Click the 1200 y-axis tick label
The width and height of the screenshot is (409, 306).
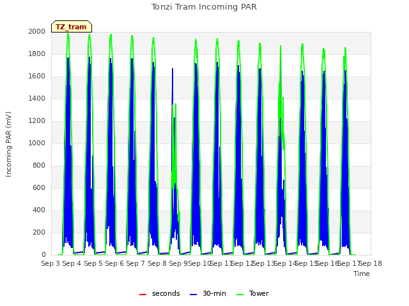pyautogui.click(x=37, y=120)
